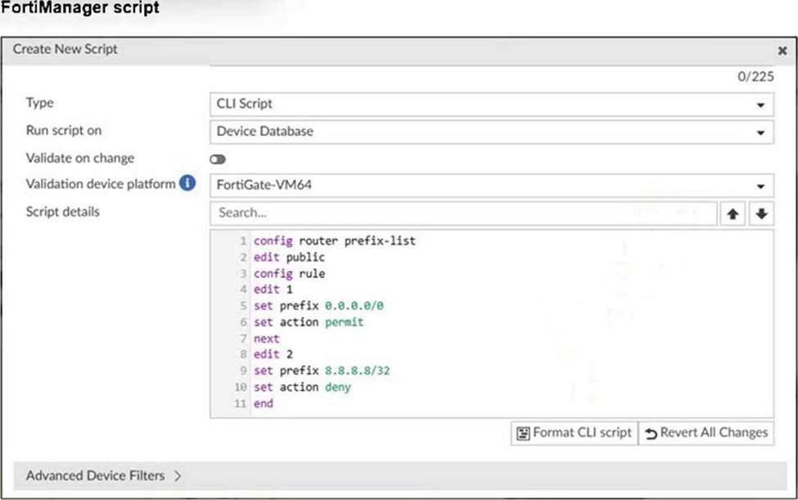Open the Type dropdown showing CLI Script
Viewport: 798px width, 500px height.
point(491,104)
